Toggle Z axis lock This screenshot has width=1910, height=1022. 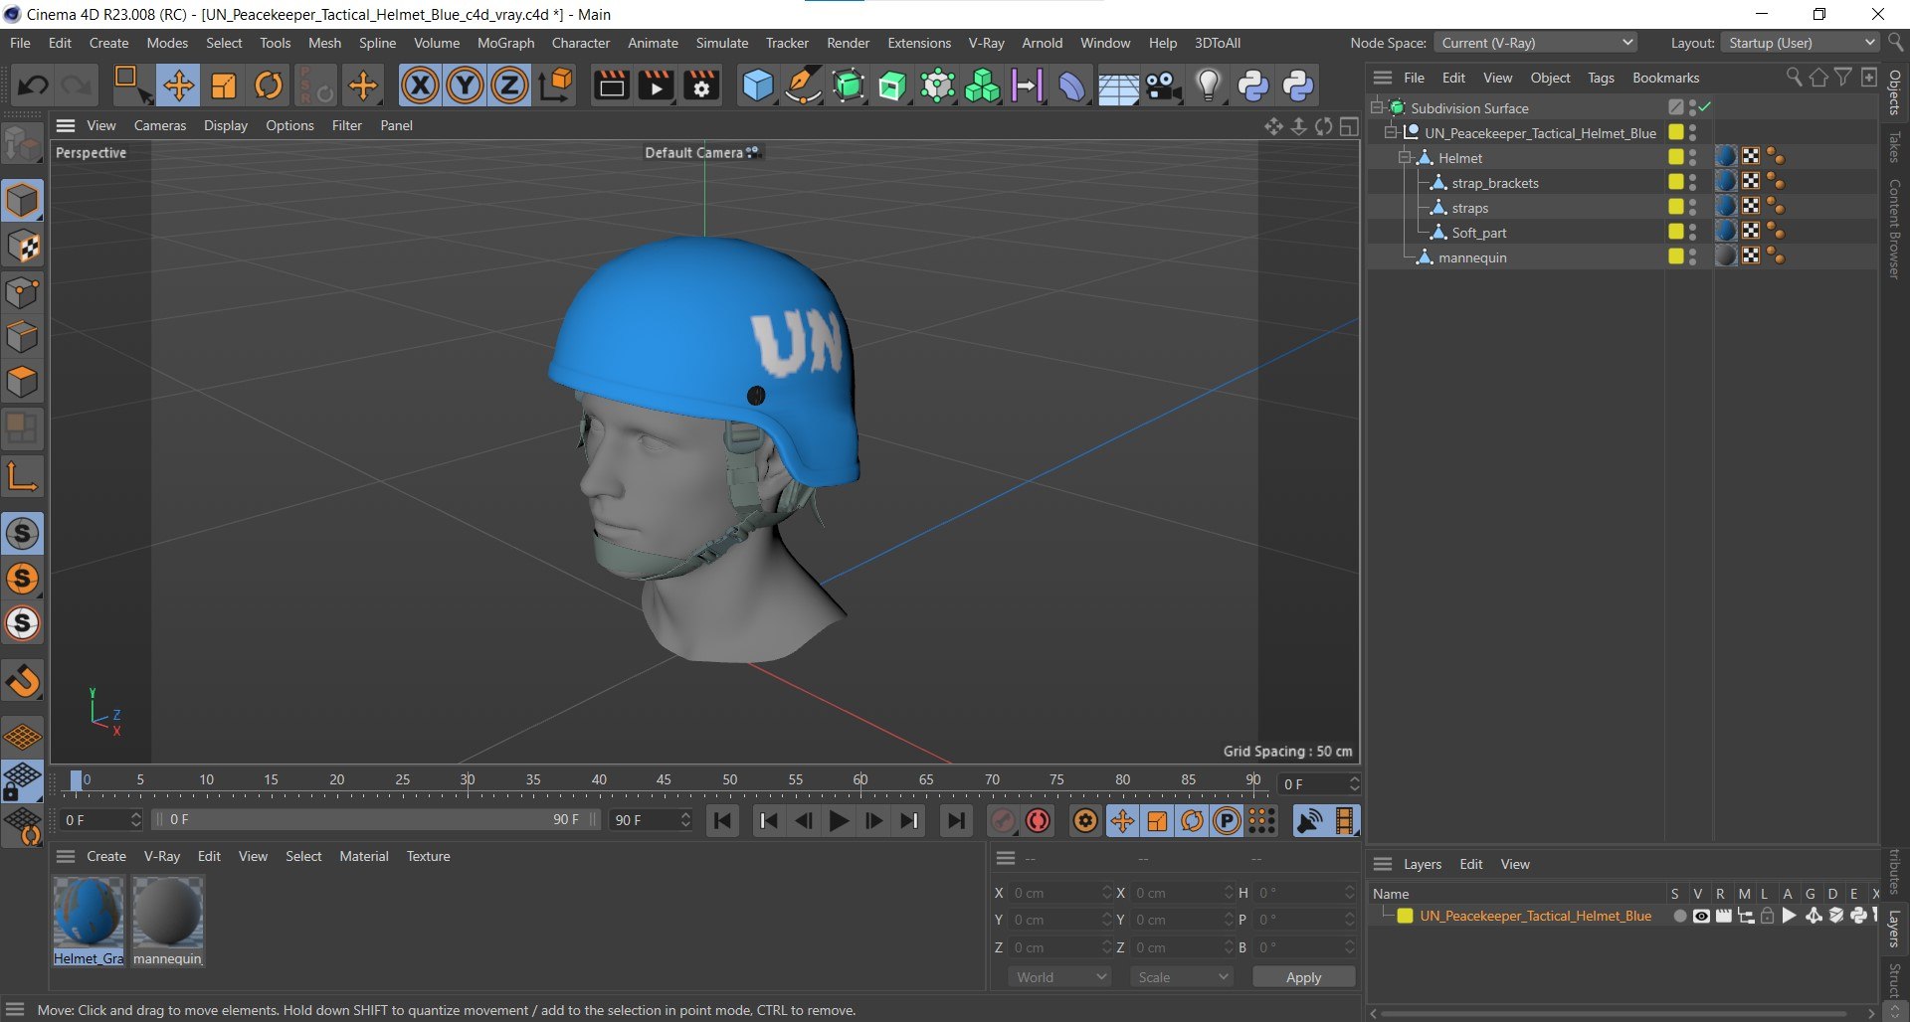[x=509, y=85]
